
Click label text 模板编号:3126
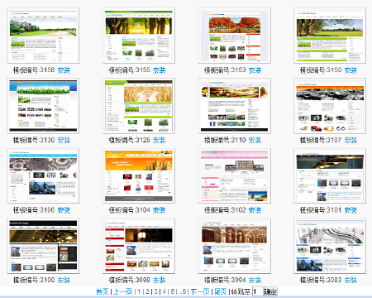129,140
